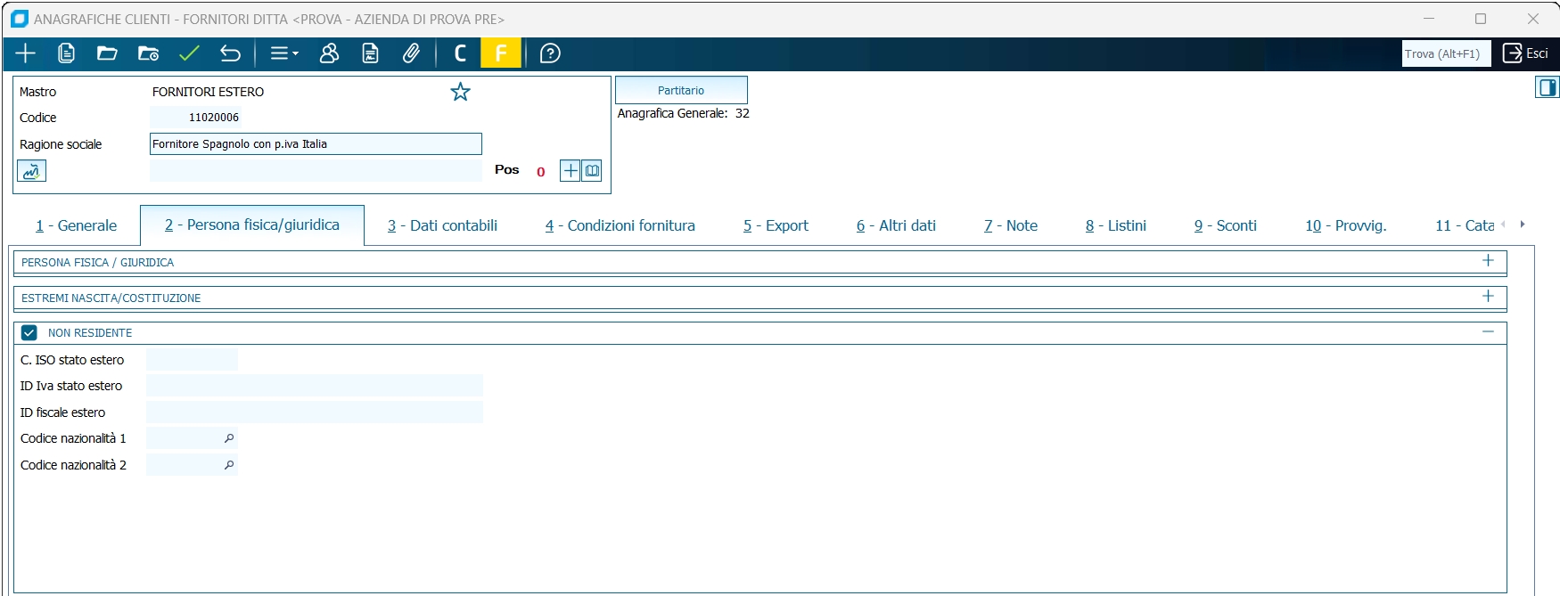Open the 9 - Sconti tab
This screenshot has height=596, width=1560.
coord(1226,226)
